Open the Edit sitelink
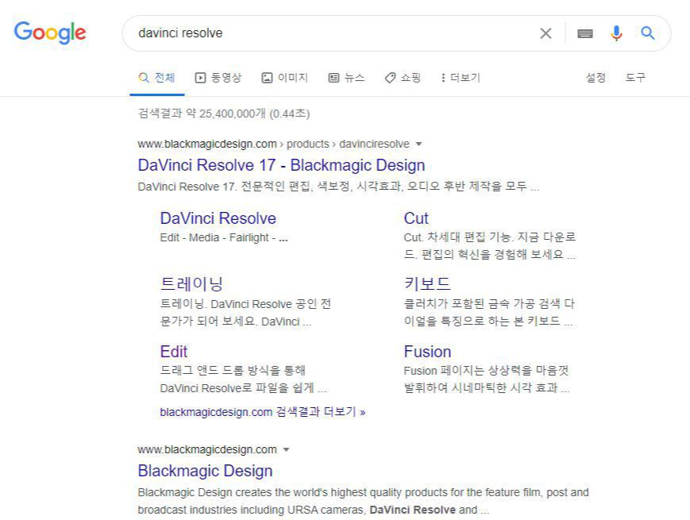Screen dimensions: 690x520 (174, 352)
